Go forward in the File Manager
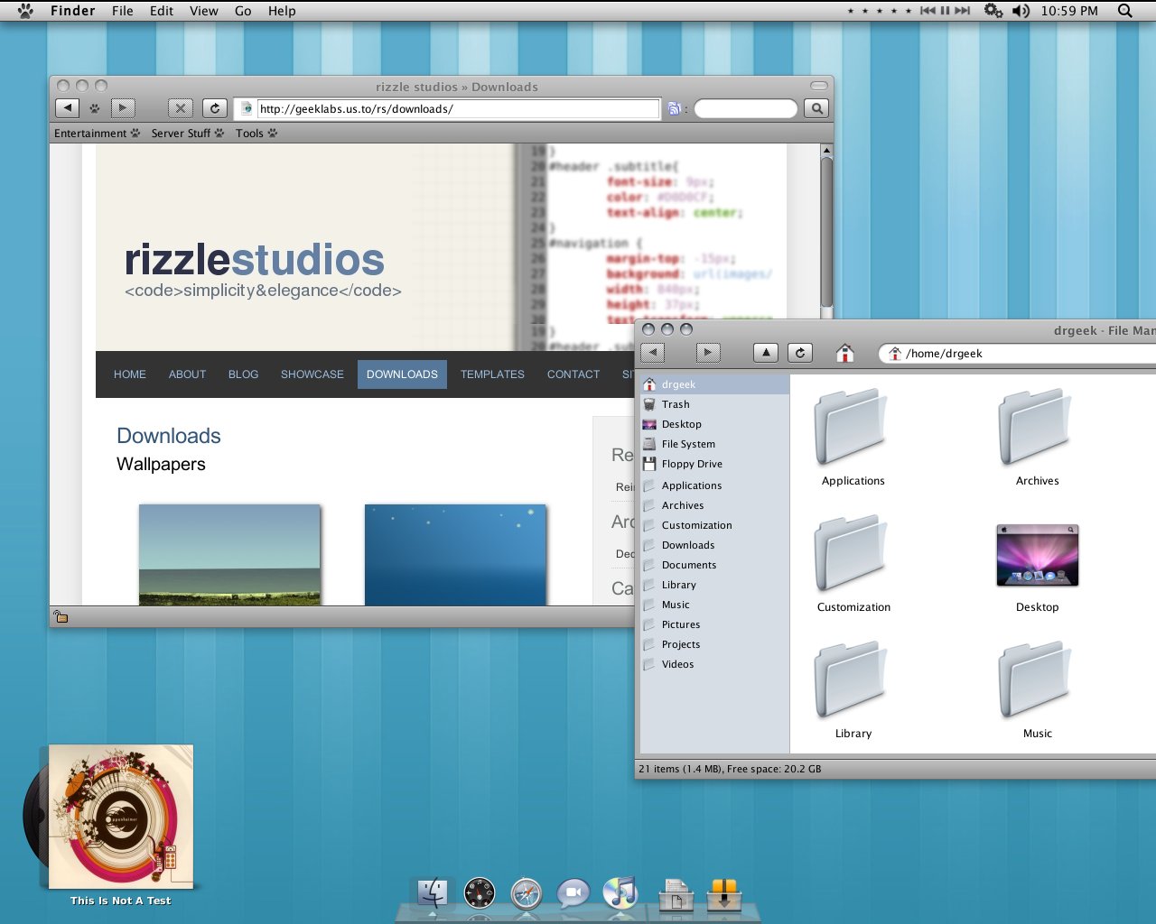1156x924 pixels. click(x=708, y=353)
